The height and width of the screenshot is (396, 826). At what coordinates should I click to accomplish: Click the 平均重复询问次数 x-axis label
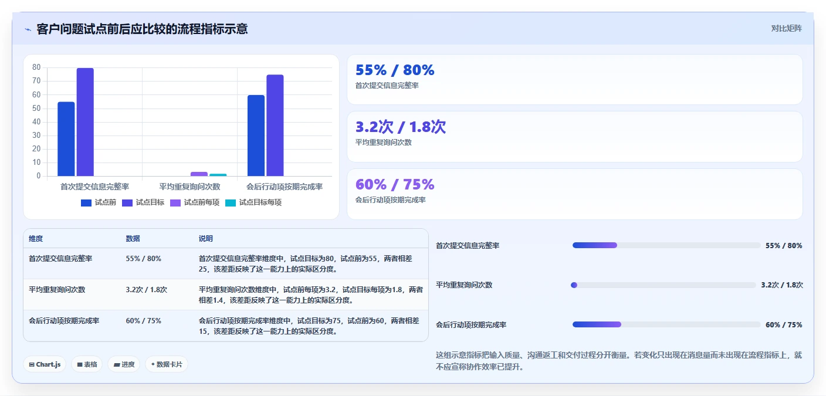tap(189, 187)
